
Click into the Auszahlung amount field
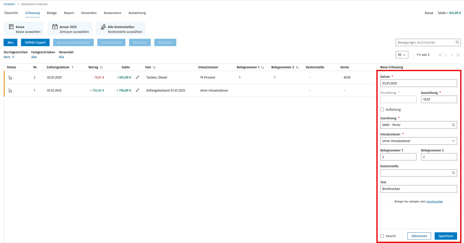coord(439,99)
